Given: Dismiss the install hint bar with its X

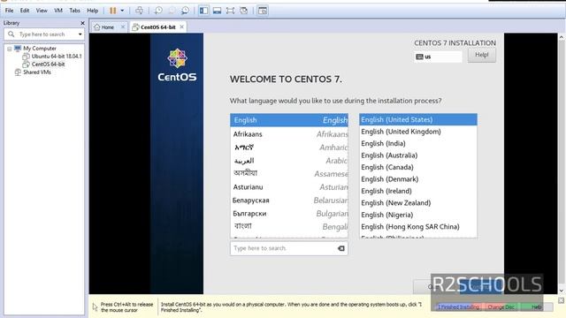Looking at the screenshot, I should pyautogui.click(x=561, y=300).
